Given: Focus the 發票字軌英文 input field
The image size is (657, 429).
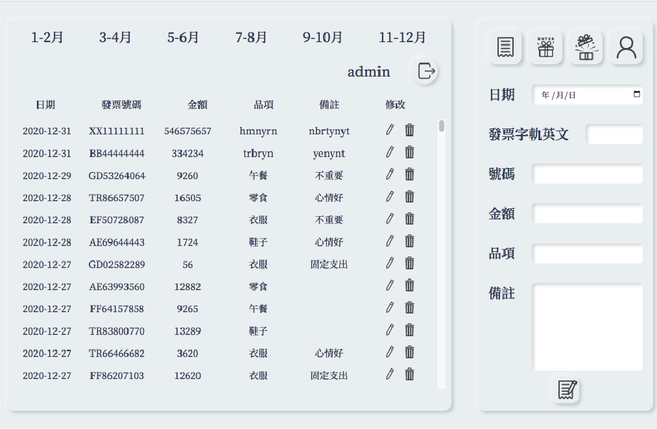Looking at the screenshot, I should point(614,134).
